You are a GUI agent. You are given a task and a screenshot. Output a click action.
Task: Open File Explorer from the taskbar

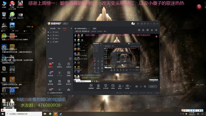(x=45, y=114)
